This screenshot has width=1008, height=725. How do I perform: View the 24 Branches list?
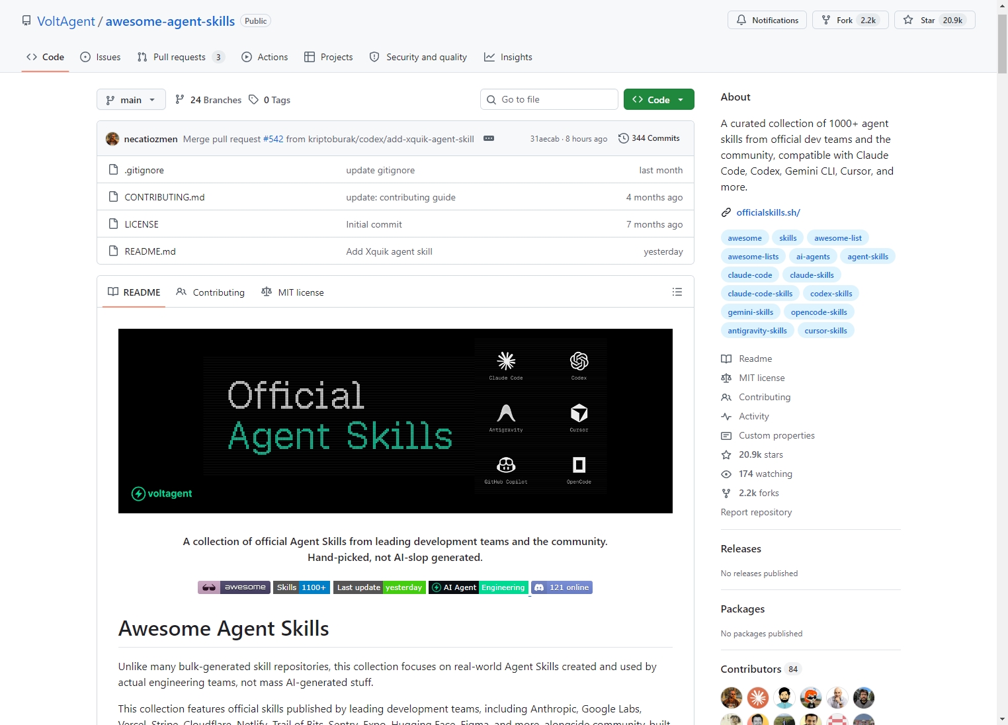click(x=208, y=100)
